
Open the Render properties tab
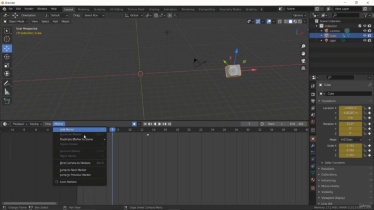(313, 94)
